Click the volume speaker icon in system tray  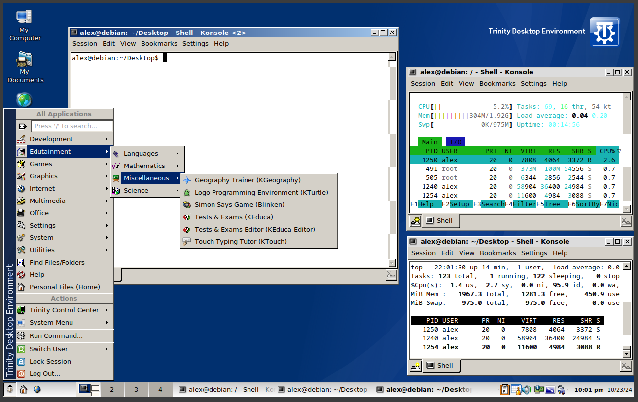point(526,390)
